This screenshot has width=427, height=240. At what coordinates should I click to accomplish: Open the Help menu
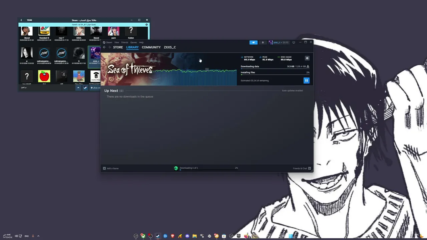coord(141,42)
